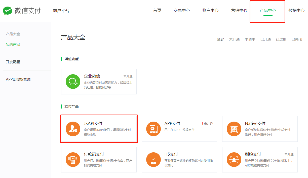
Task: Select 我的产品 in the sidebar
Action: (x=13, y=45)
